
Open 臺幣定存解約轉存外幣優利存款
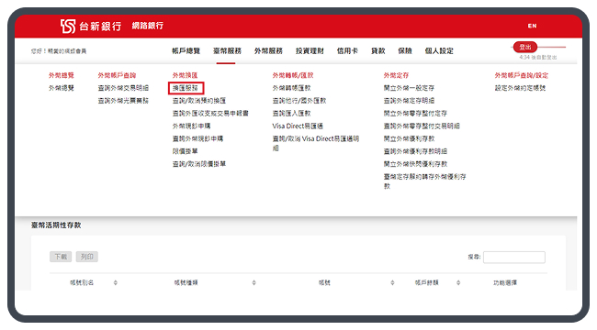(425, 181)
